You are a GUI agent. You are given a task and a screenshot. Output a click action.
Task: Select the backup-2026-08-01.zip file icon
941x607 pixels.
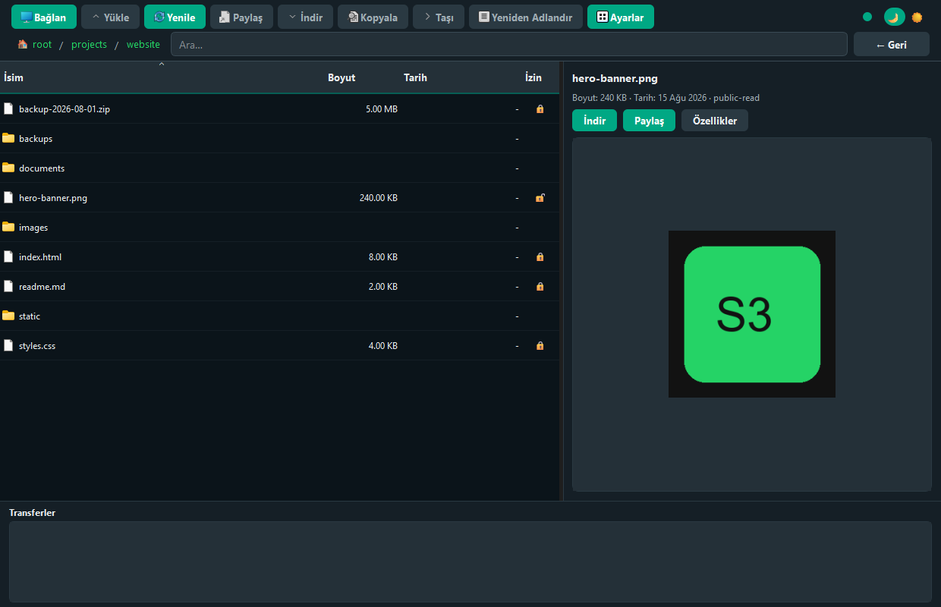8,109
